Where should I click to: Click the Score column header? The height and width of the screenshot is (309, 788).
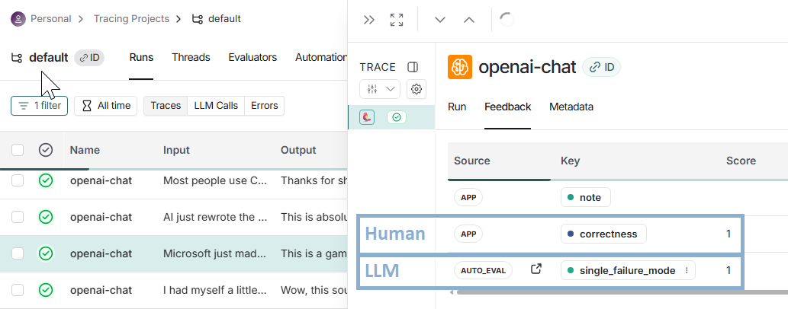pos(741,161)
